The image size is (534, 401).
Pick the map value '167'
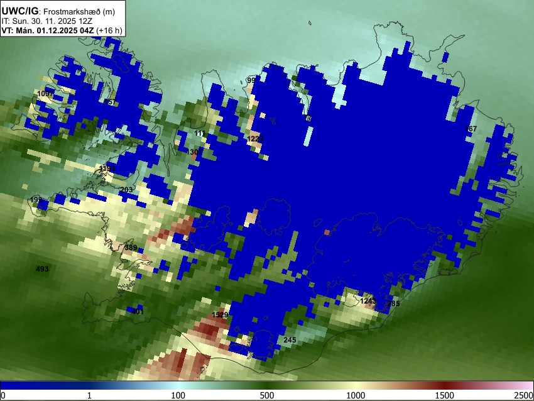(x=471, y=129)
